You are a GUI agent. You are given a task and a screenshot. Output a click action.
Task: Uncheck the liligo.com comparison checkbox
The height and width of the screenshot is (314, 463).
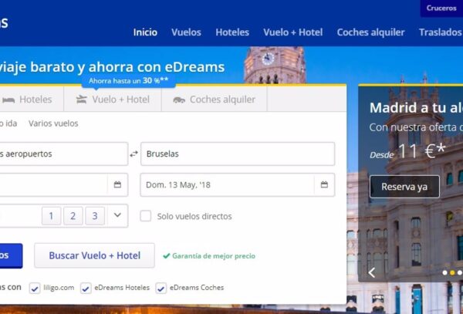[35, 289]
